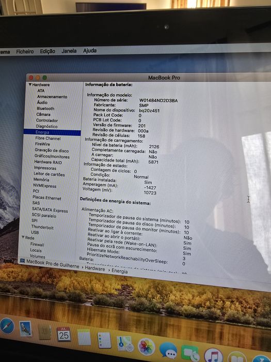The width and height of the screenshot is (271, 362).
Task: Select PCI in the sidebar
Action: click(36, 191)
